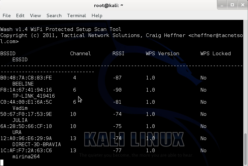
Task: Click the Wash v1.4 title line
Action: [61, 29]
